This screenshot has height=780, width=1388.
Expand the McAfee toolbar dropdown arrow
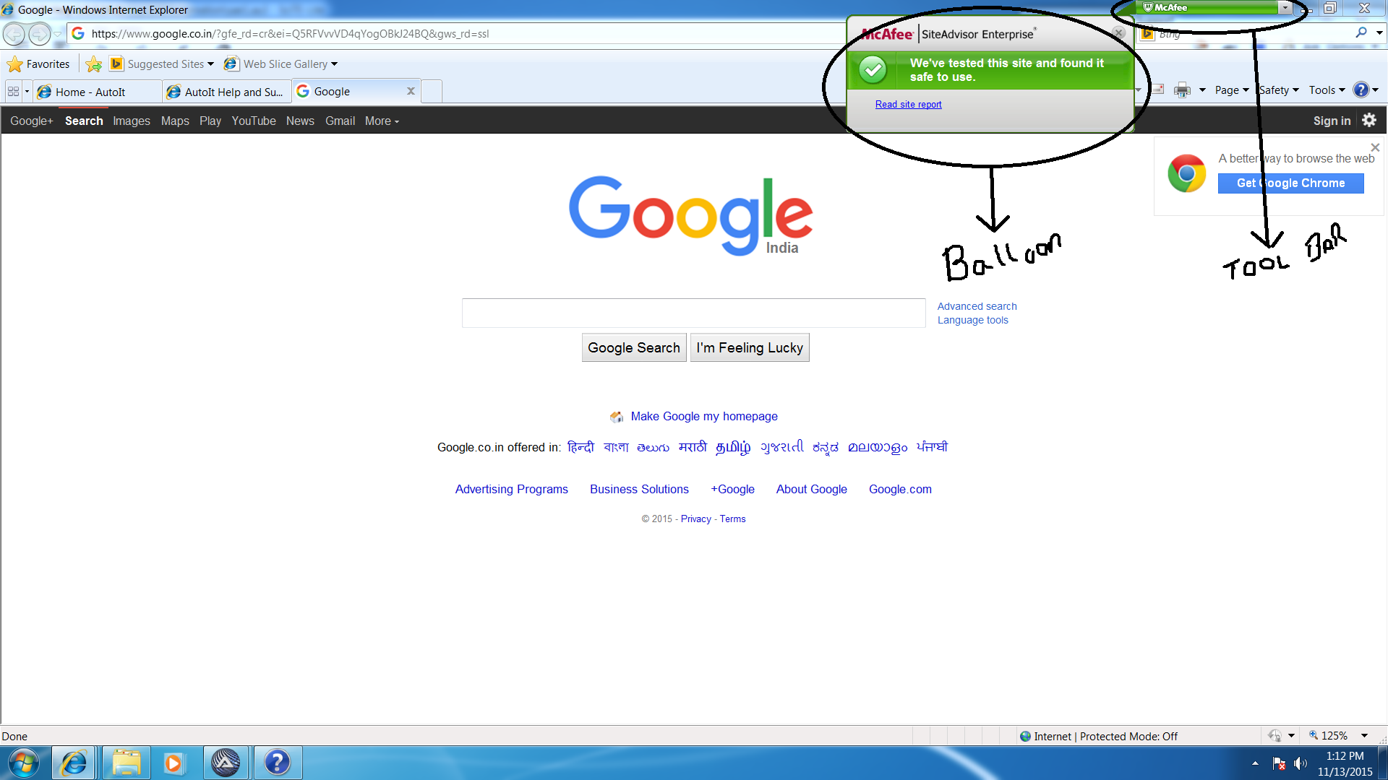point(1285,8)
